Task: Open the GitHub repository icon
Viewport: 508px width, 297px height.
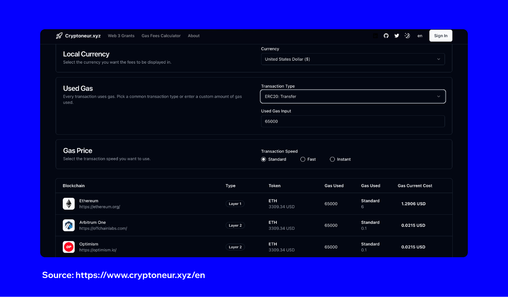Action: click(x=386, y=36)
